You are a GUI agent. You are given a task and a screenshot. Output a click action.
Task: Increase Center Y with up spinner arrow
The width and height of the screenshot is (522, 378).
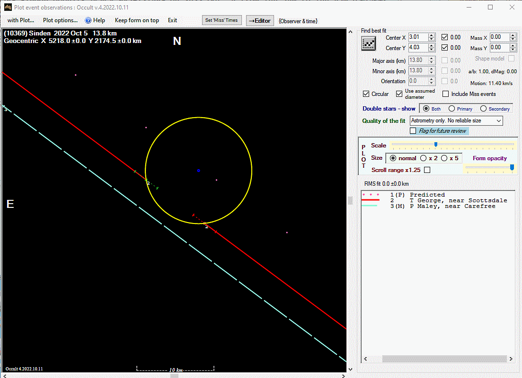(432, 45)
